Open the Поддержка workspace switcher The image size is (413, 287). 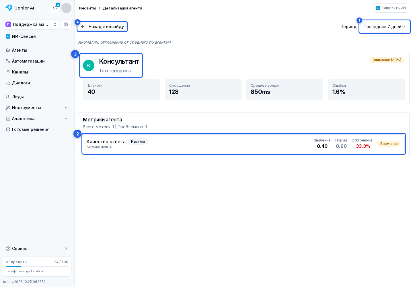point(31,24)
